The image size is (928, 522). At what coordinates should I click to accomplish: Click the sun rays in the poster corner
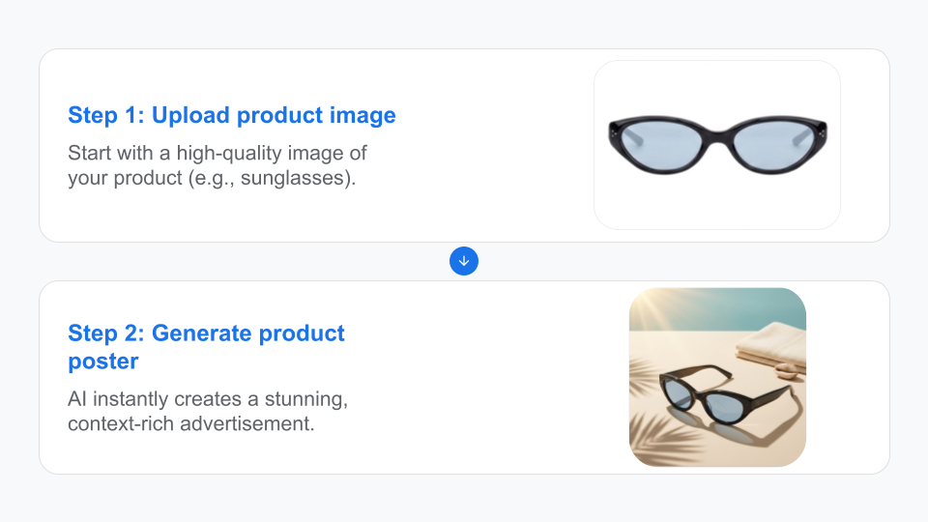point(651,310)
